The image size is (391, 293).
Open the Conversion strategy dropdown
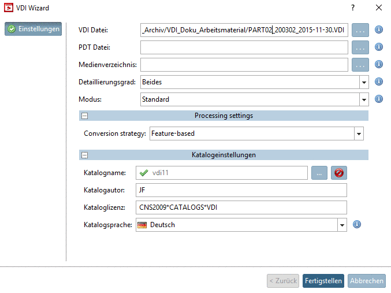[x=359, y=133]
